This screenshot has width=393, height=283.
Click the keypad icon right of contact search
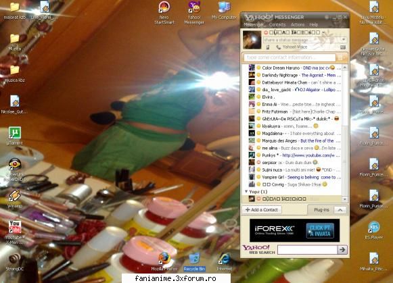tap(341, 57)
